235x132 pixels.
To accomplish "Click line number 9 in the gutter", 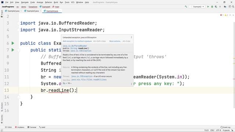I will pyautogui.click(x=8, y=63).
